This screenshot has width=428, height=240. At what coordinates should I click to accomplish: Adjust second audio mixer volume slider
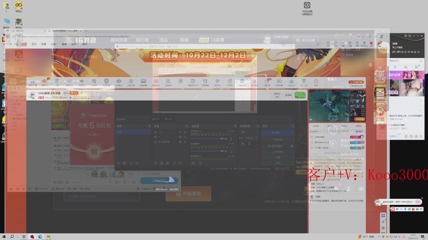(207, 151)
